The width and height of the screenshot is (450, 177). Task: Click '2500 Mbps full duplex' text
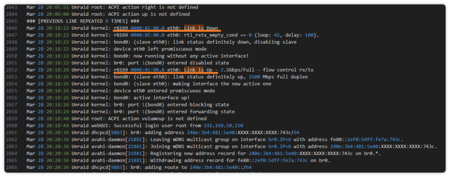278,77
